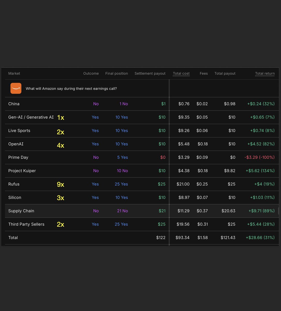The height and width of the screenshot is (311, 281).
Task: Click the $5.48 total cost for OpenAI
Action: point(184,144)
